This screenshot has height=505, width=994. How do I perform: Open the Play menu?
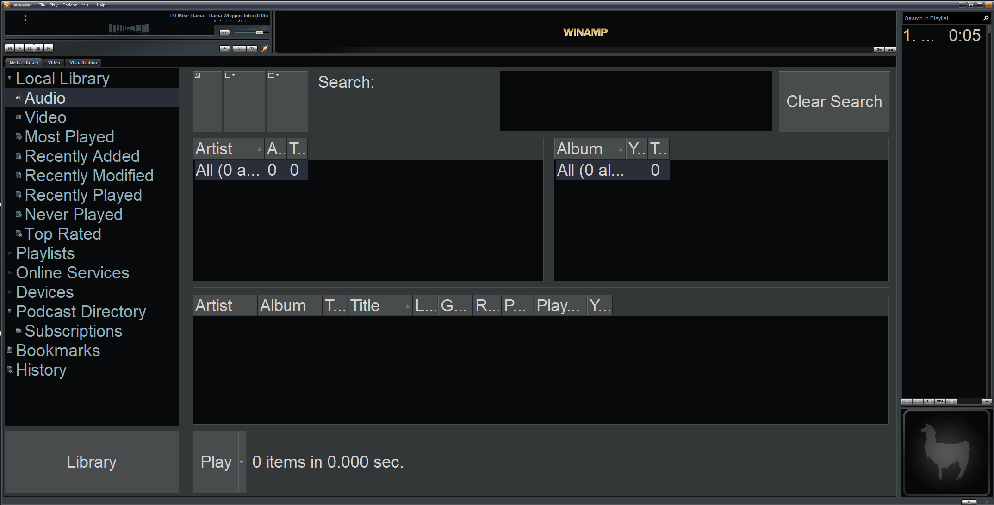pos(54,5)
